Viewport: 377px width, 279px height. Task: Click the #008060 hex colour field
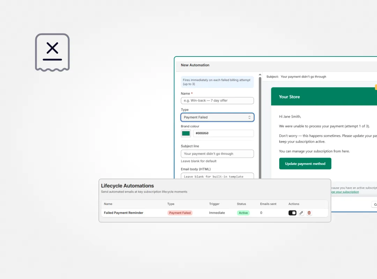pos(223,133)
